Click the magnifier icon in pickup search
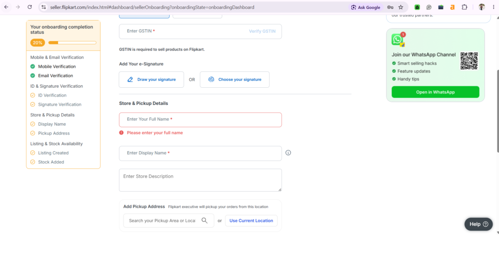 pyautogui.click(x=205, y=220)
